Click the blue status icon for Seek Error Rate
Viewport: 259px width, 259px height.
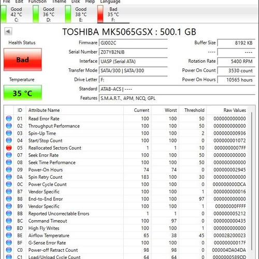9,155
